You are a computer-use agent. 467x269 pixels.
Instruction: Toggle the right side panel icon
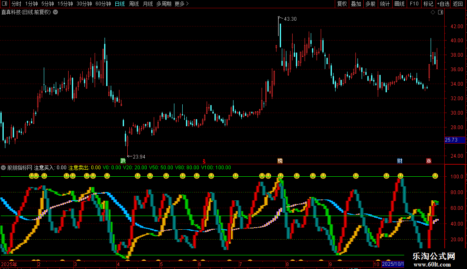pos(441,12)
